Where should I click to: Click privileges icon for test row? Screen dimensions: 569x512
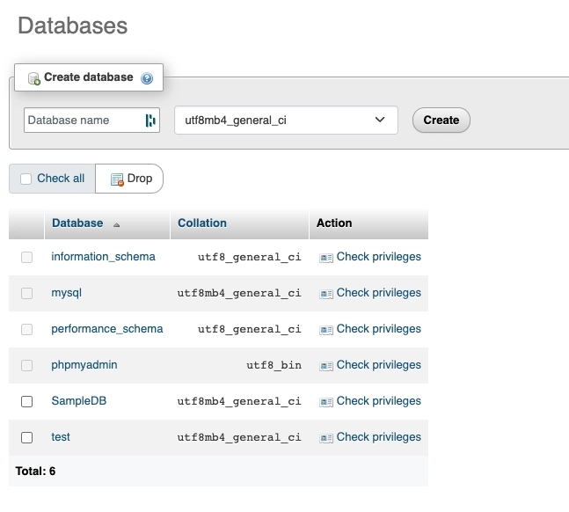point(326,438)
